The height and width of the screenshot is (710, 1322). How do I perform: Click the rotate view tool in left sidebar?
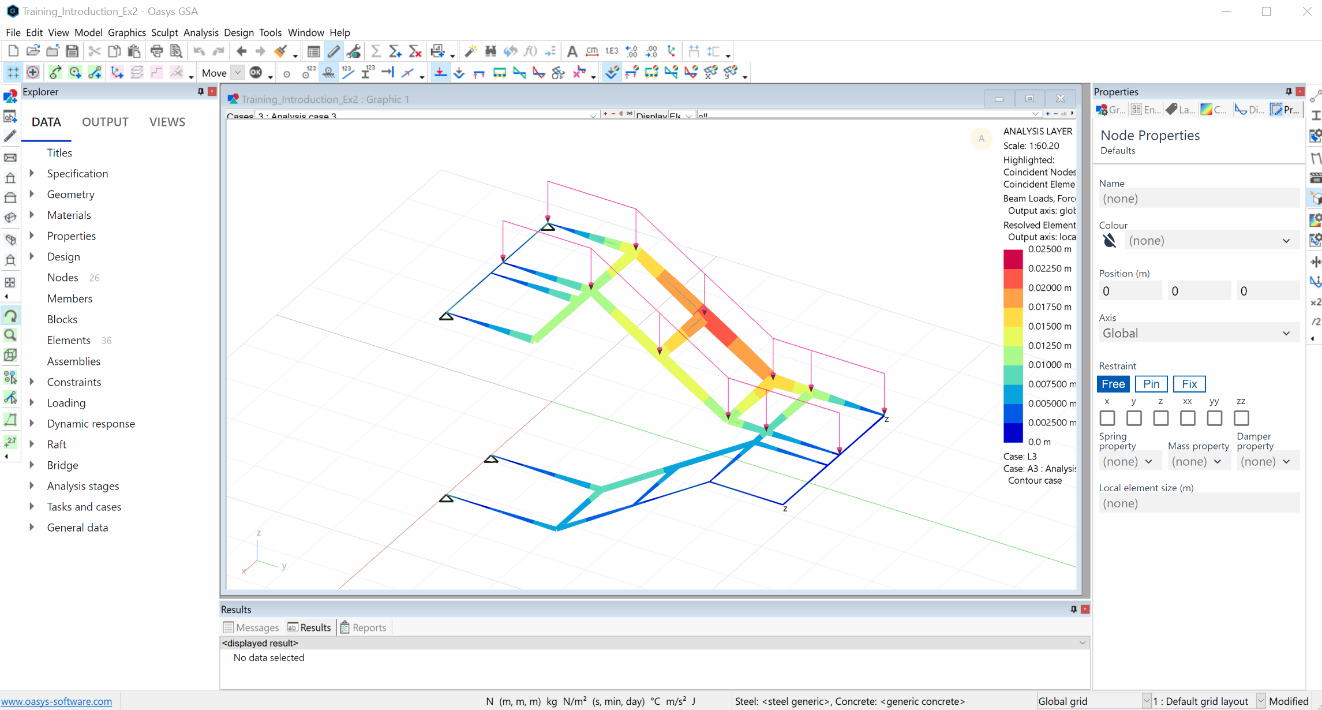click(10, 316)
